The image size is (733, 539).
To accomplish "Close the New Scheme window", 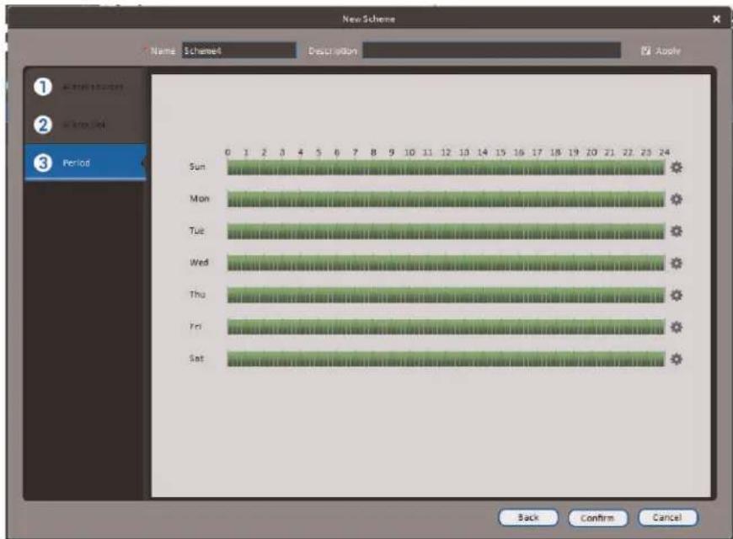I will [716, 19].
